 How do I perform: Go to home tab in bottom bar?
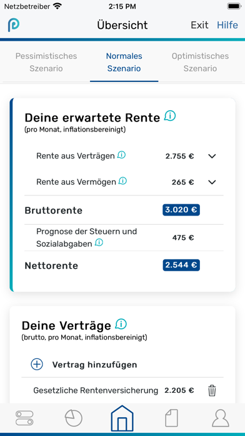click(x=122, y=418)
